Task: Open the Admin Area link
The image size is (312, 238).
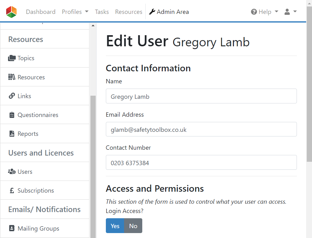Action: [x=169, y=12]
